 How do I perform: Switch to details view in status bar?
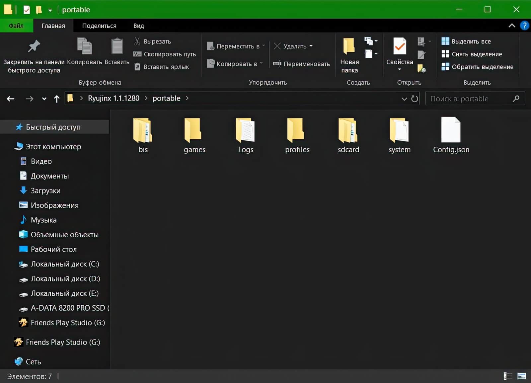[508, 376]
